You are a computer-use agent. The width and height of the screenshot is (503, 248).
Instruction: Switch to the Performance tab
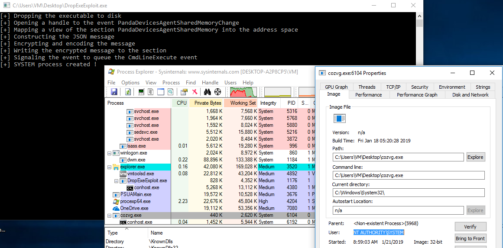coord(368,95)
